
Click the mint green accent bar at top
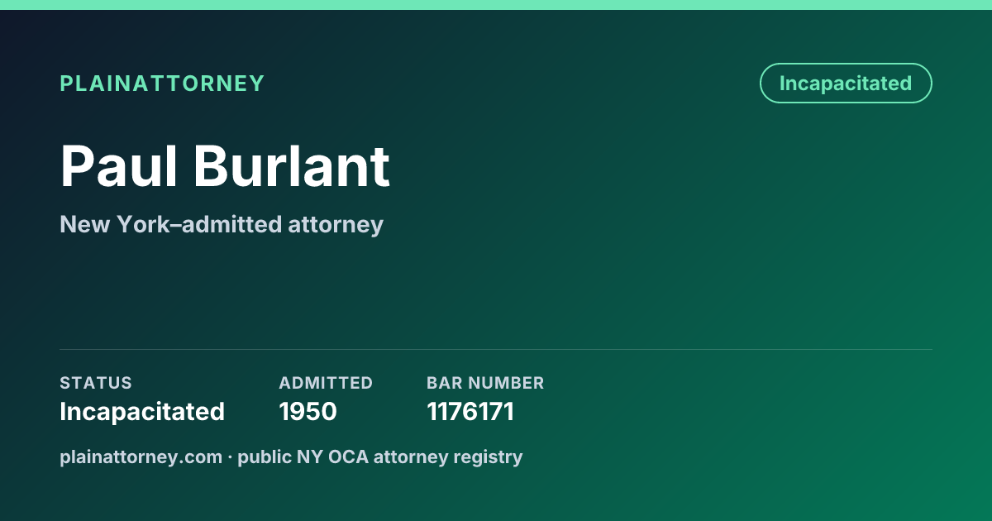click(x=496, y=5)
